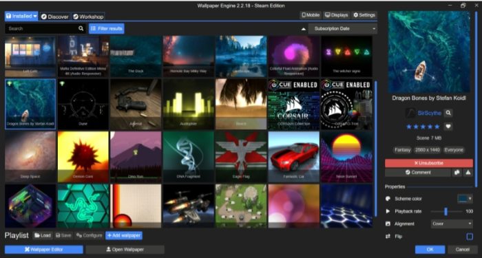
Task: Expand the Subscription Date sort dropdown
Action: click(343, 29)
